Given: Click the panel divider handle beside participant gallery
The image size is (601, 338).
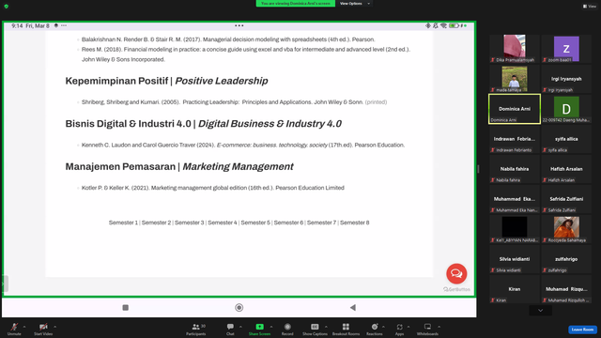Looking at the screenshot, I should (x=478, y=169).
